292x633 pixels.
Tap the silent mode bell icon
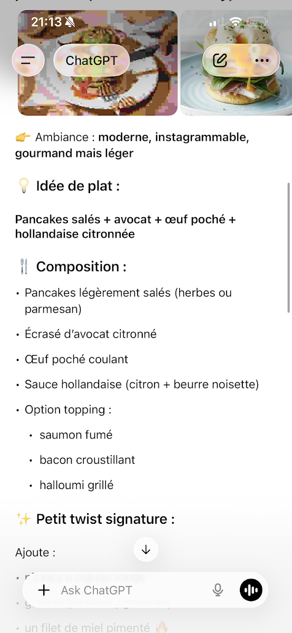click(70, 22)
